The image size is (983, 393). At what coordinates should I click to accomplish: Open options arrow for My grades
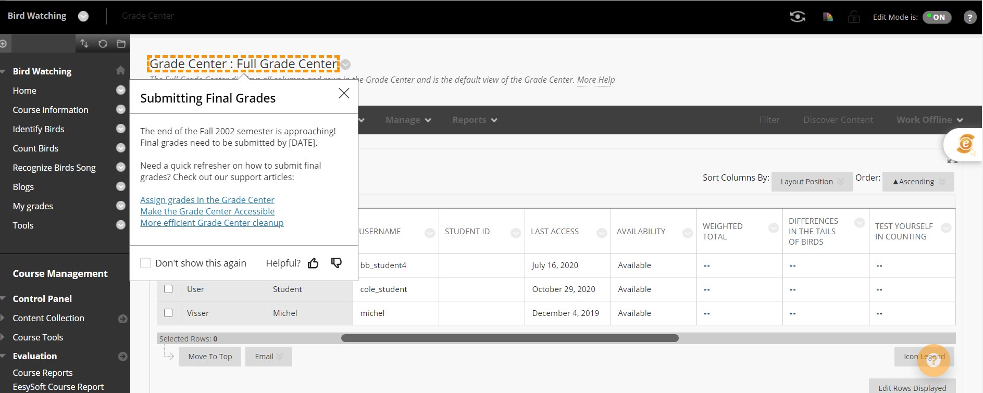pos(121,206)
